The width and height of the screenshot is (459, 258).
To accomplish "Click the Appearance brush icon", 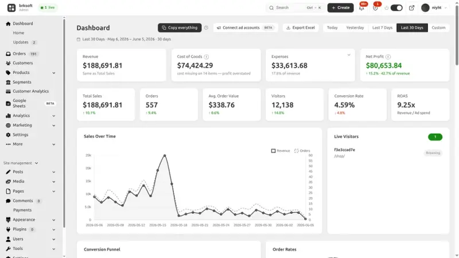I will click(x=8, y=220).
